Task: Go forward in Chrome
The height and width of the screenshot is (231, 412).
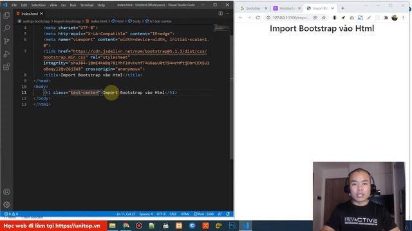Action: (249, 17)
